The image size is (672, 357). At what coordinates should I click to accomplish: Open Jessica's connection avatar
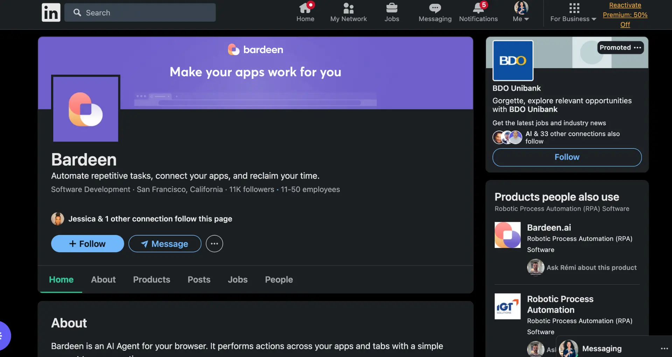58,219
